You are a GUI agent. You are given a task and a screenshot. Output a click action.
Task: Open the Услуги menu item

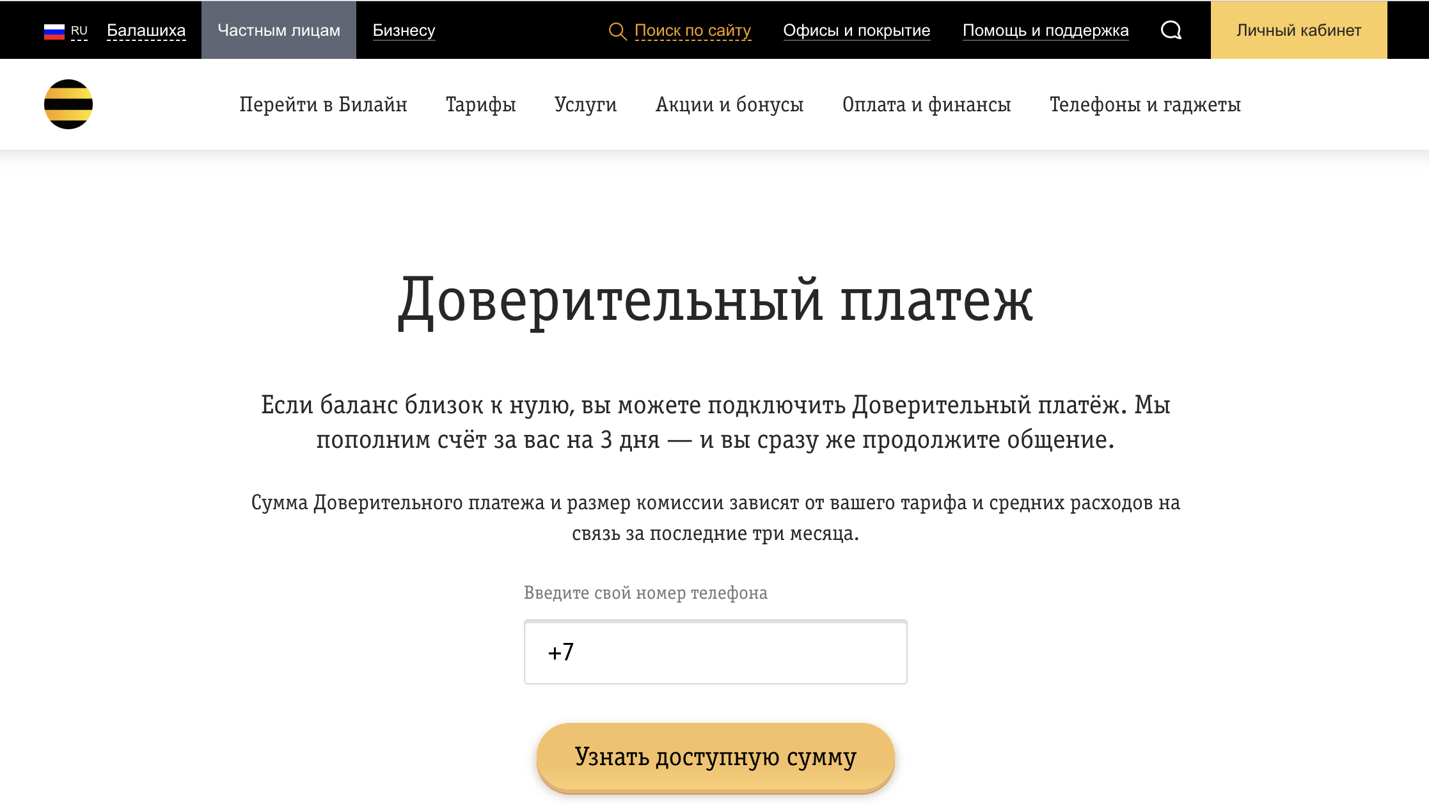pyautogui.click(x=585, y=104)
